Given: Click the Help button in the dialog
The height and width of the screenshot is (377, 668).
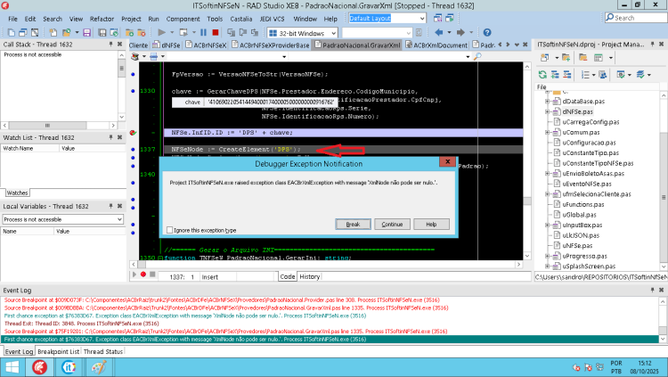Looking at the screenshot, I should (431, 224).
